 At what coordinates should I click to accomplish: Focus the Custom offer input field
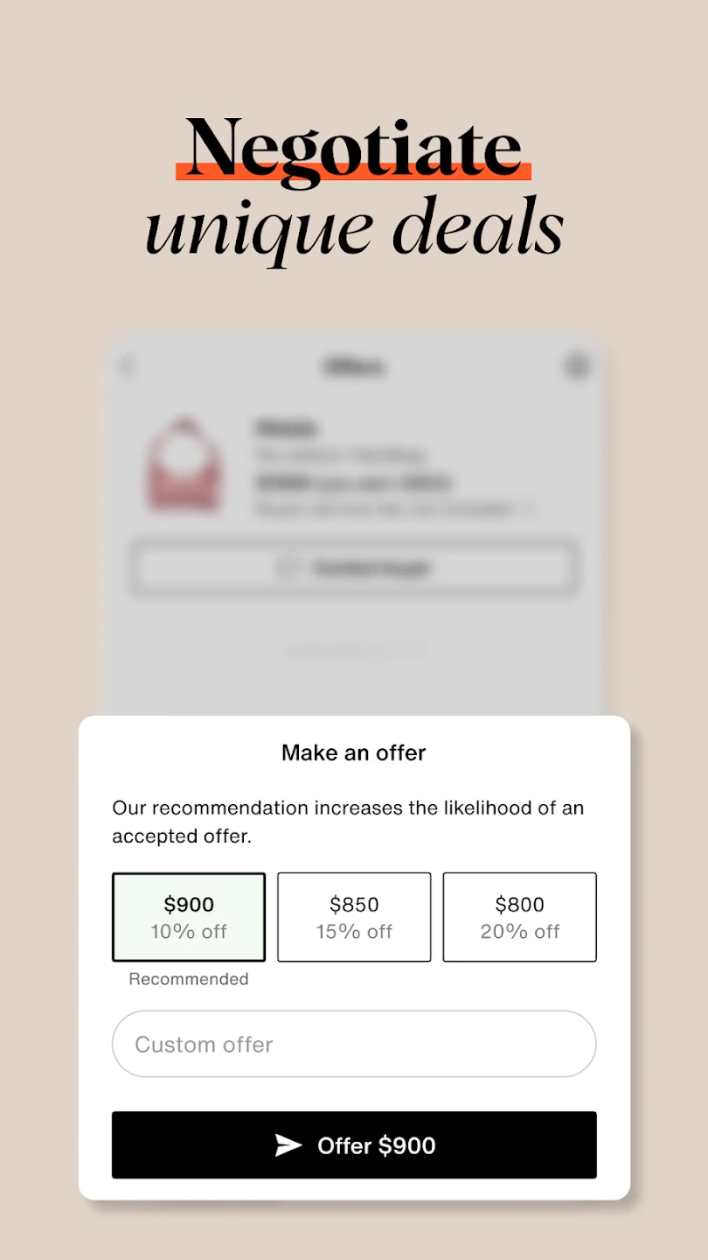point(354,1044)
